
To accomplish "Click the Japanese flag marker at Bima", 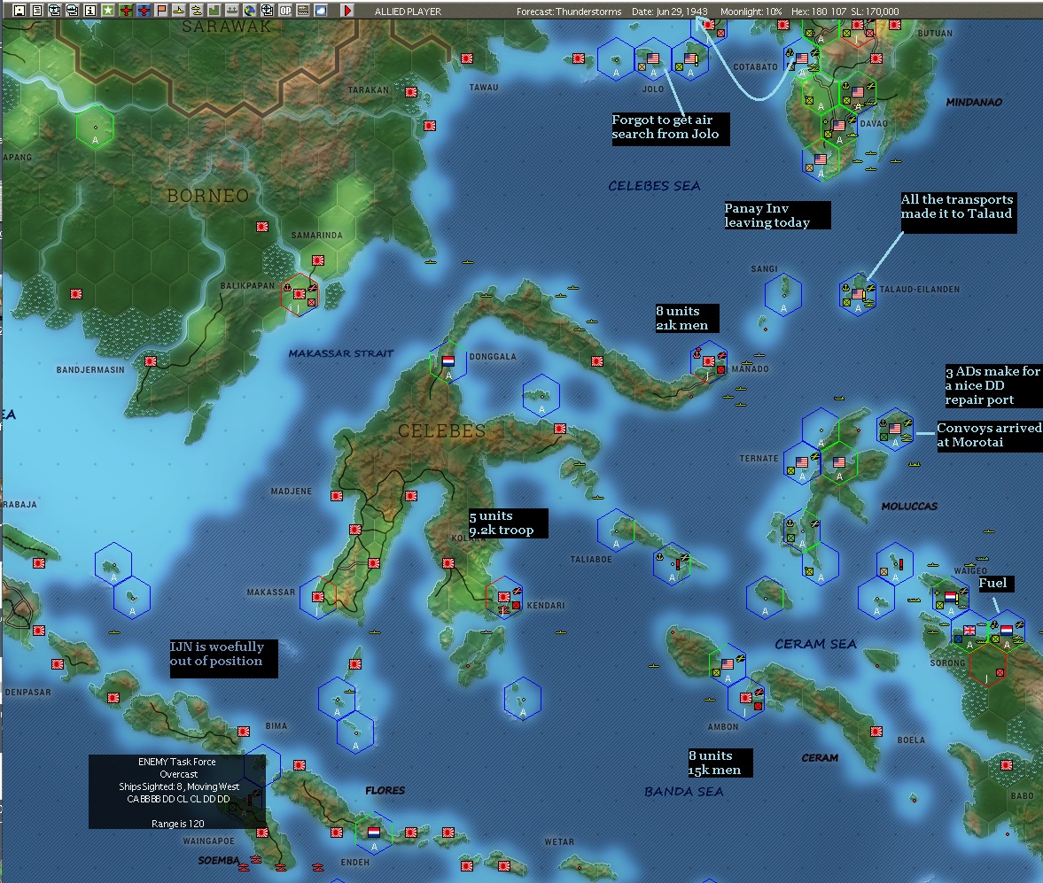I will click(244, 732).
